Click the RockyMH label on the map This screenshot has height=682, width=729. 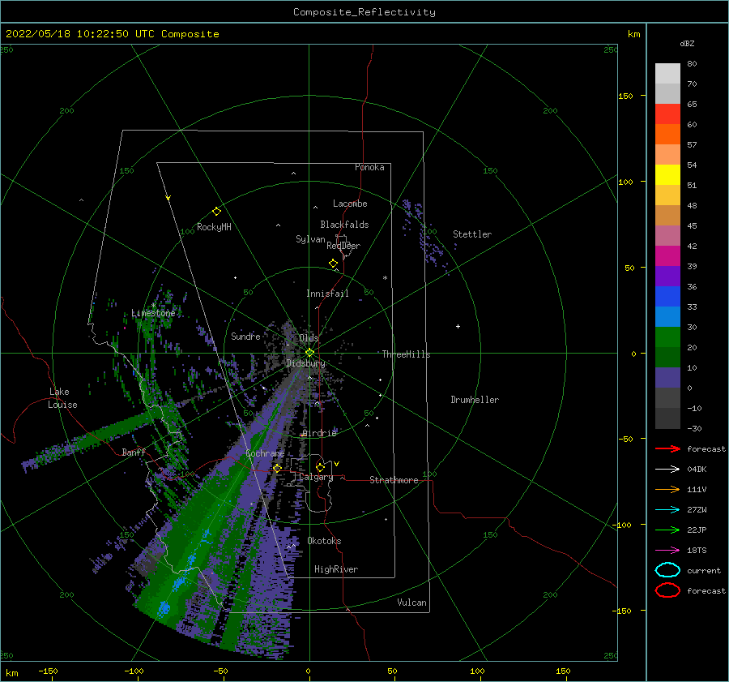click(x=214, y=227)
